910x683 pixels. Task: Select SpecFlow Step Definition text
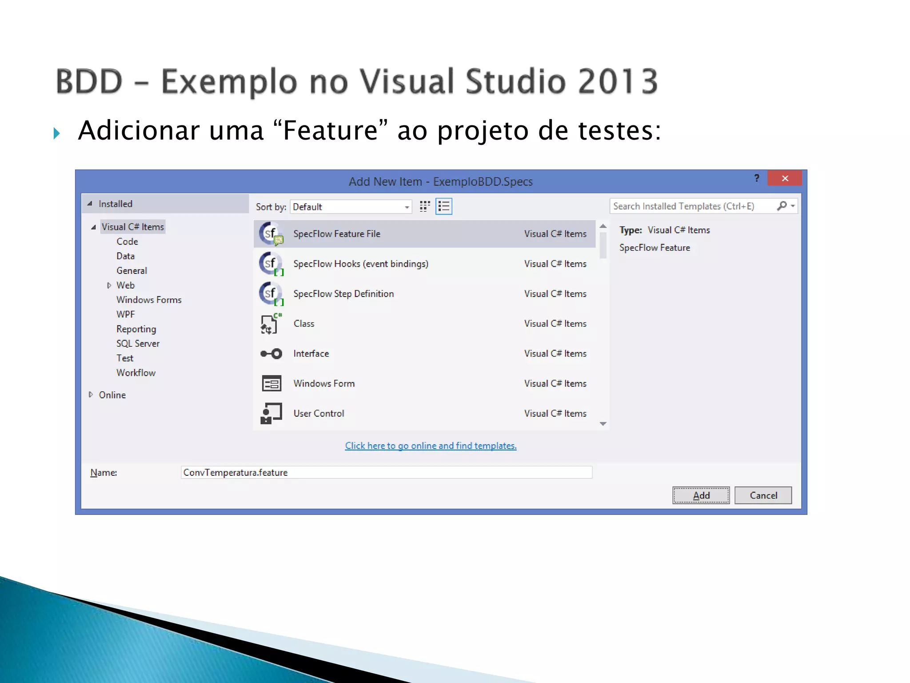pyautogui.click(x=343, y=293)
